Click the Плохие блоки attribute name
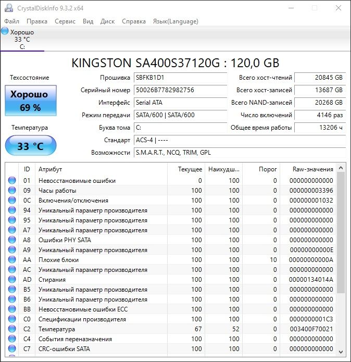Viewport: 351px width, 362px height. coord(58,260)
